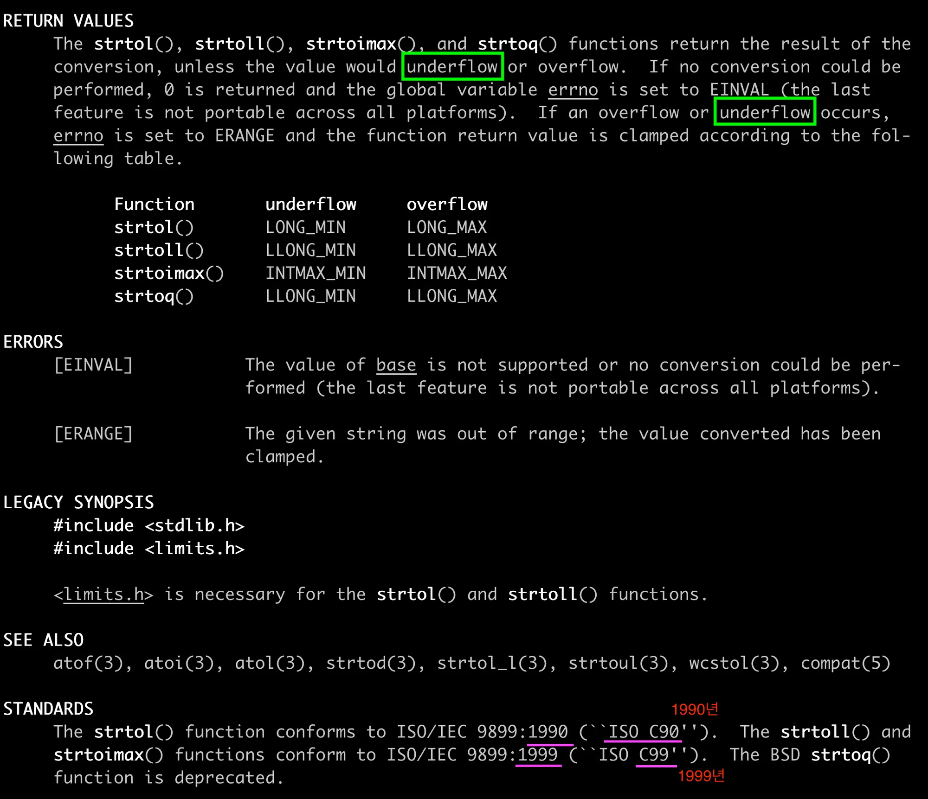This screenshot has height=799, width=928.
Task: Click the [ERANGE] error label
Action: [x=93, y=434]
